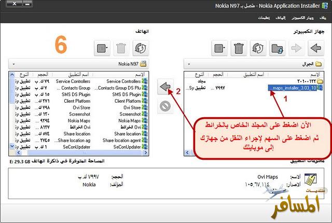Open the ملف menu
The width and height of the screenshot is (332, 223).
tap(323, 18)
